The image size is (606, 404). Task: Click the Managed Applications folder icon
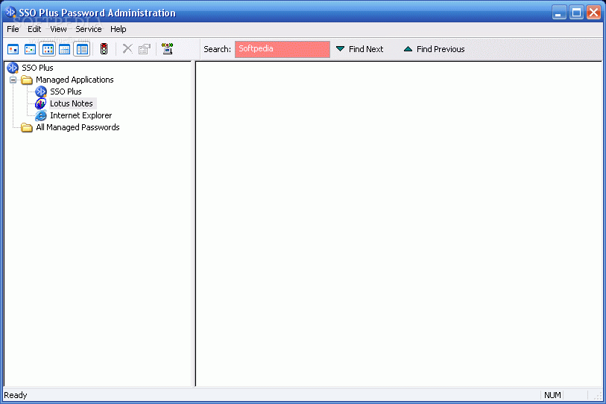tap(27, 80)
